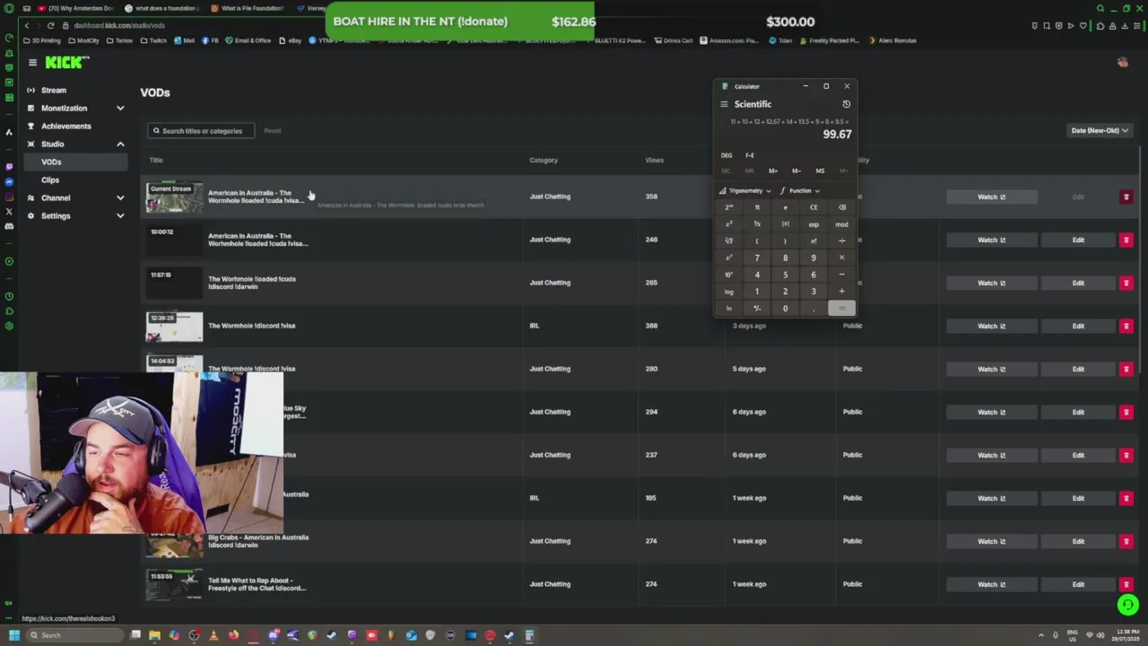
Task: Click backspace key in Calculator
Action: tap(841, 207)
